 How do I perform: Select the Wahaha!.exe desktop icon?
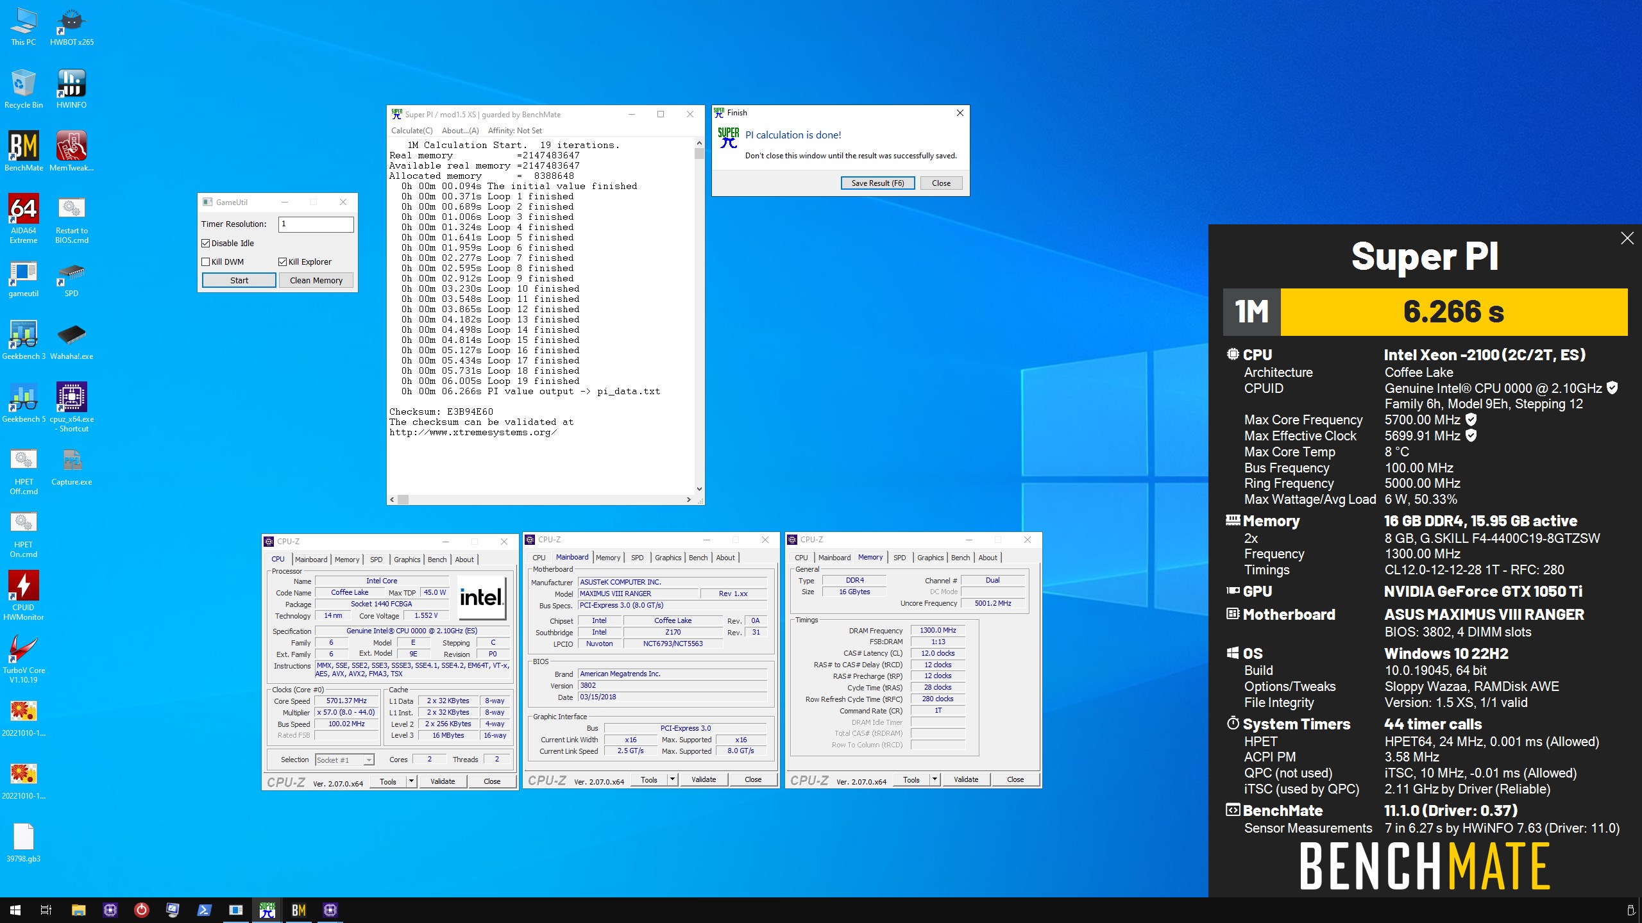click(71, 341)
